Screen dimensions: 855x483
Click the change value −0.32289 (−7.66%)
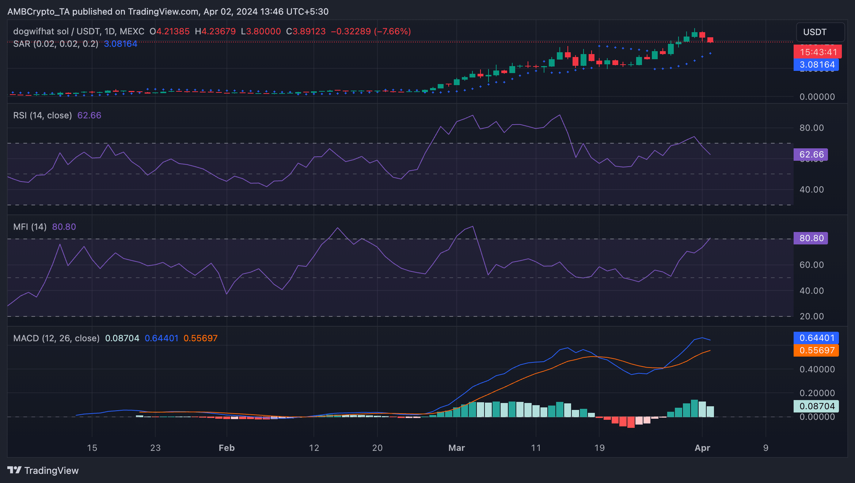pos(371,31)
